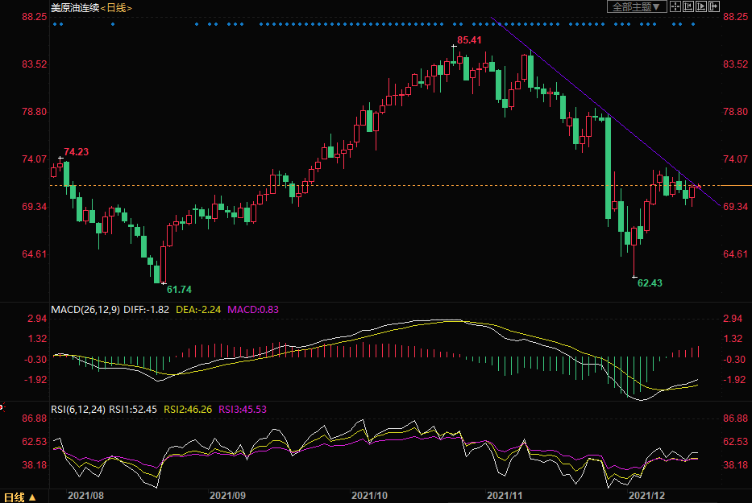Open the 全部主题 dropdown
Screen dimensions: 752x503
pos(636,7)
